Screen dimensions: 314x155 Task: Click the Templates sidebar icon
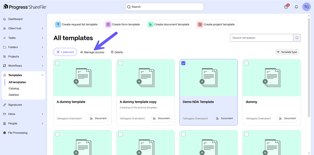point(4,75)
